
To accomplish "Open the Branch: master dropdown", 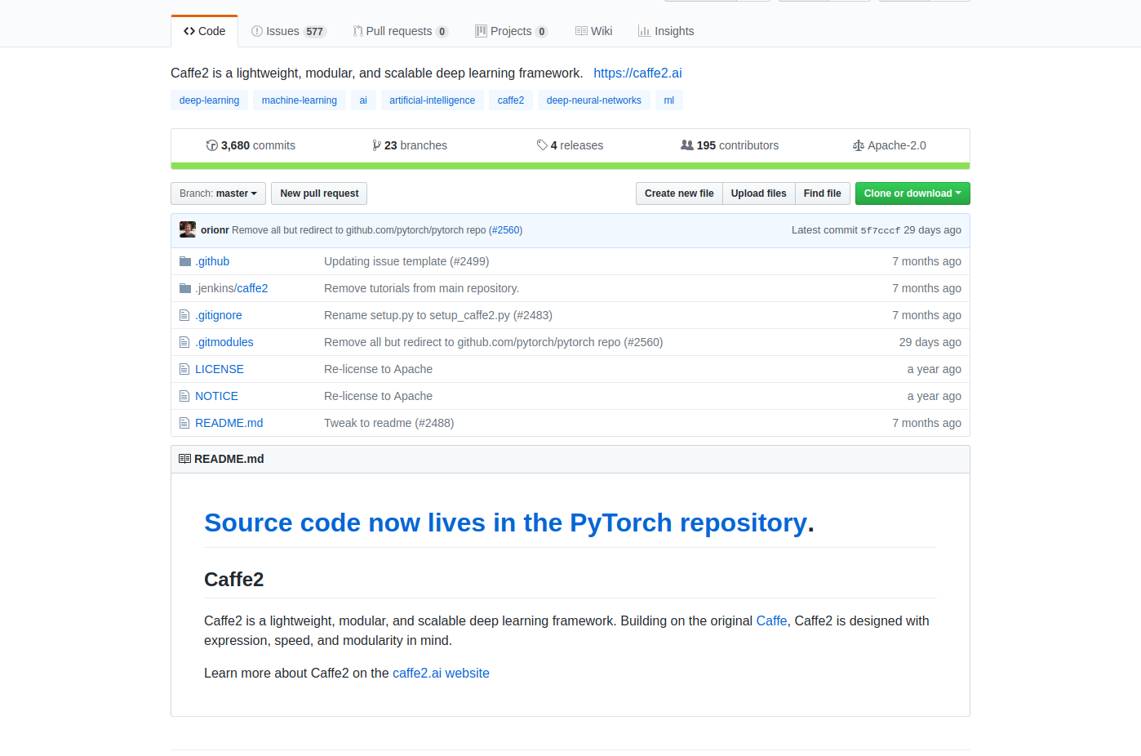I will tap(218, 193).
